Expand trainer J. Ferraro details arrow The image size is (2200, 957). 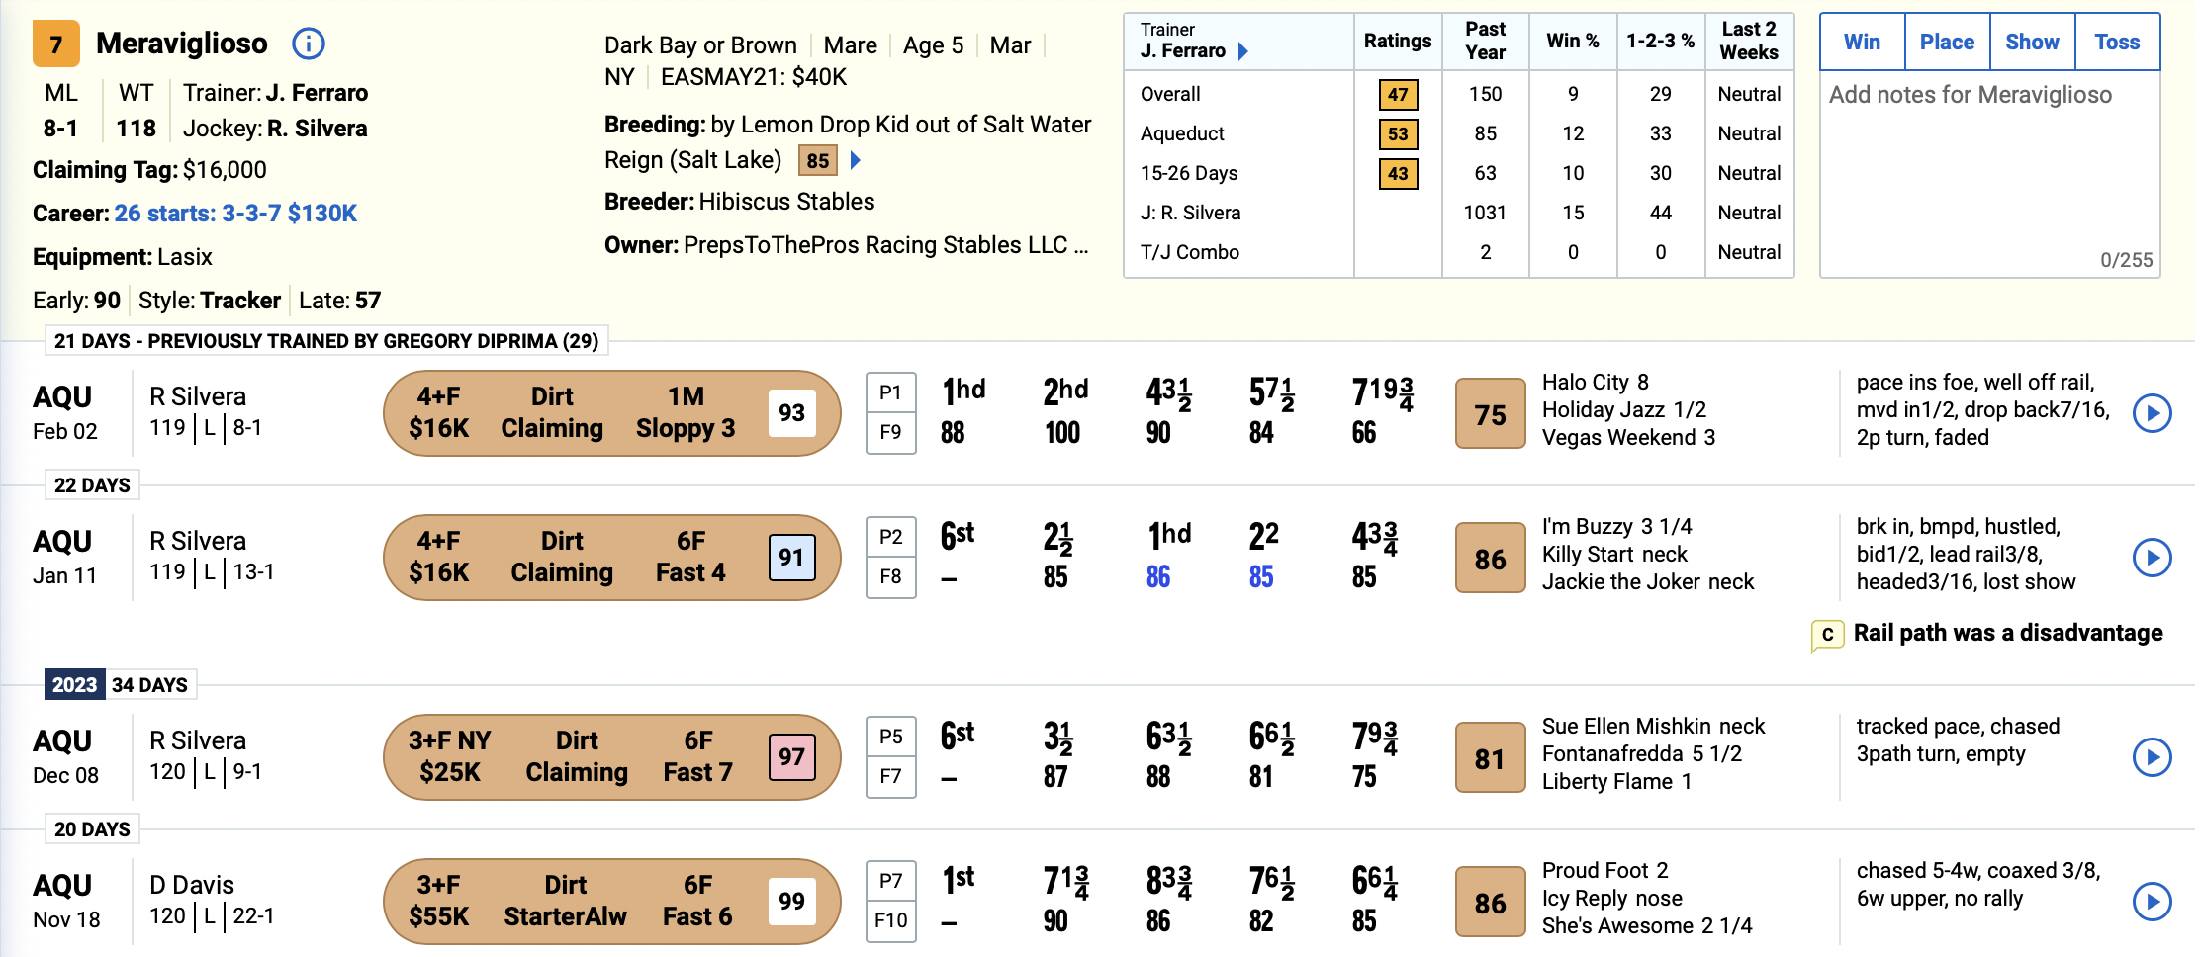[1243, 50]
